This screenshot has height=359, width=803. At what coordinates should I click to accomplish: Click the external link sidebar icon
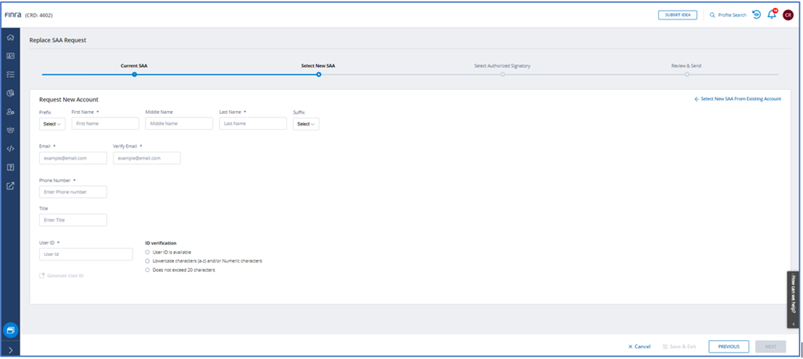pos(10,186)
